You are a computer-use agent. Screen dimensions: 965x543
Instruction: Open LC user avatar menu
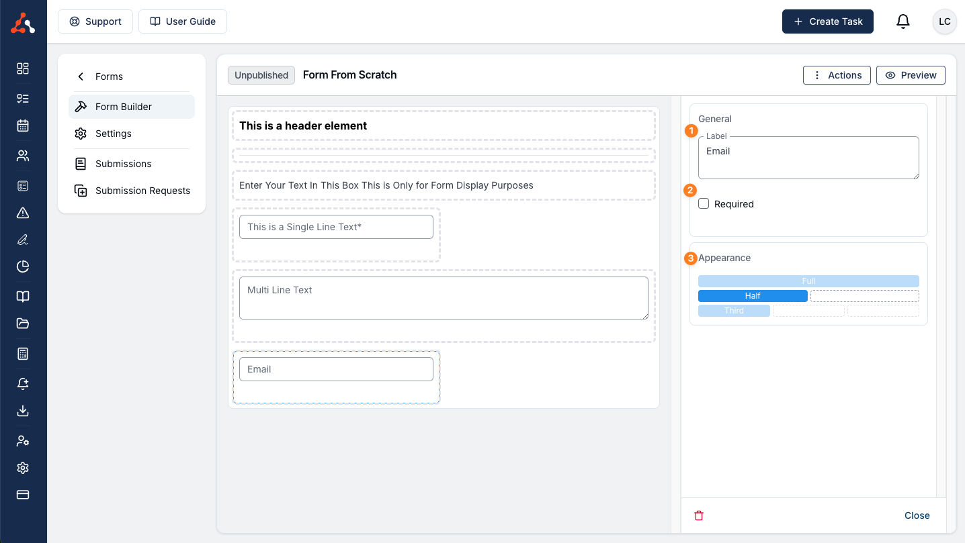(944, 21)
